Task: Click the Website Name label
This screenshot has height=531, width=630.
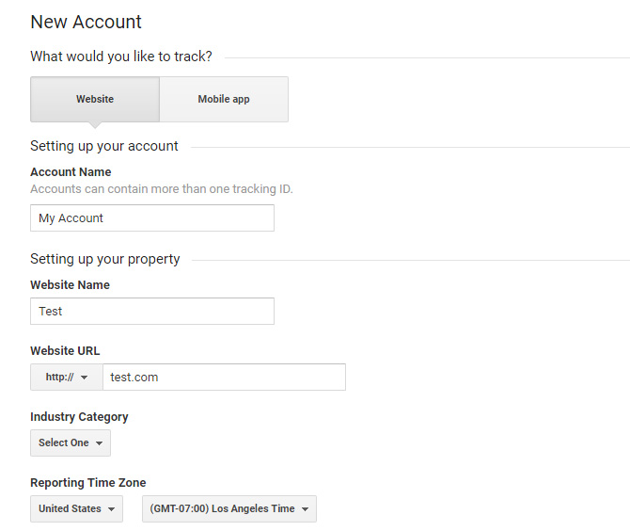Action: coord(70,285)
